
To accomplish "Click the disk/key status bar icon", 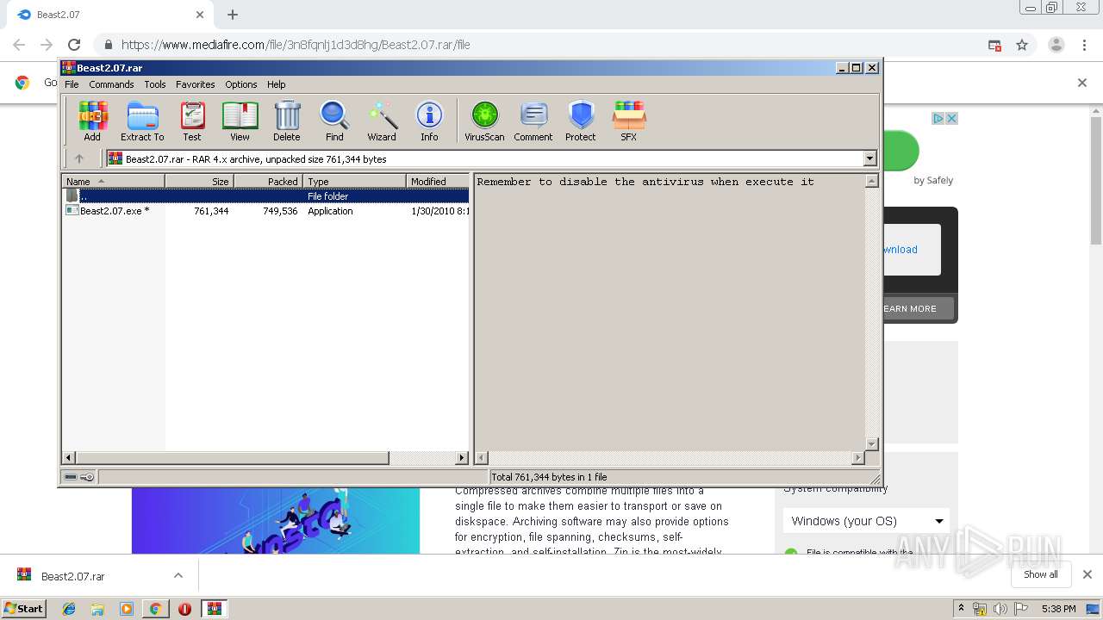I will (79, 477).
